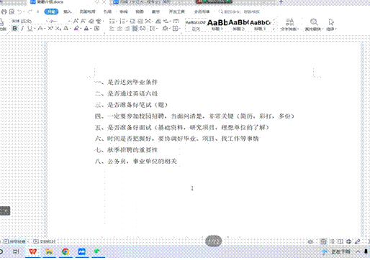Open the 开发工具 ribbon tab
This screenshot has width=370, height=260.
[177, 11]
